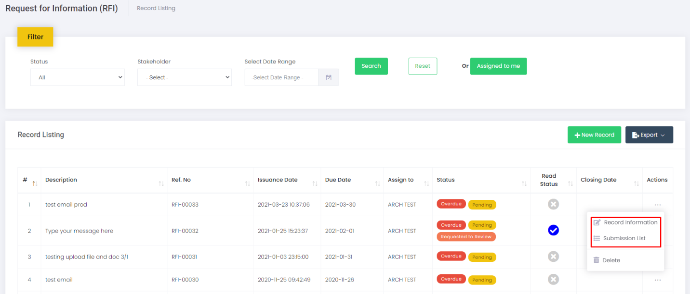Image resolution: width=690 pixels, height=294 pixels.
Task: Expand the Stakeholder select dropdown
Action: click(184, 77)
